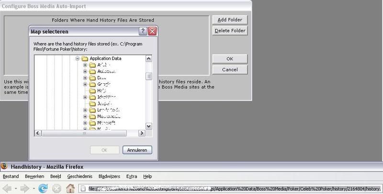Click Cancel in Configure Boss Media window
Viewport: 383px width, 194px height.
pos(230,69)
